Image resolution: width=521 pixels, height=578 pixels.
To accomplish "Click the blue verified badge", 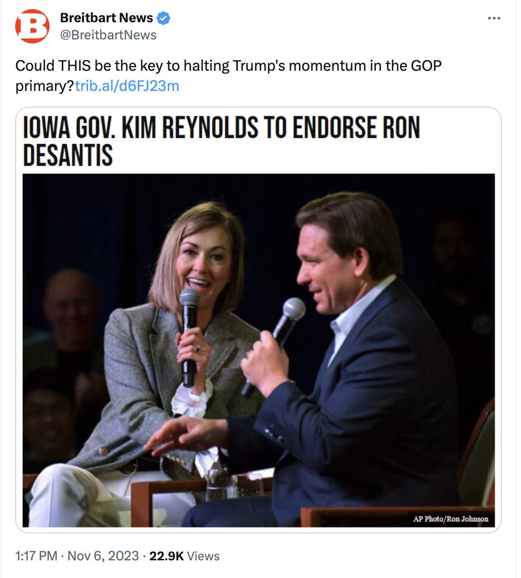I will (x=163, y=18).
